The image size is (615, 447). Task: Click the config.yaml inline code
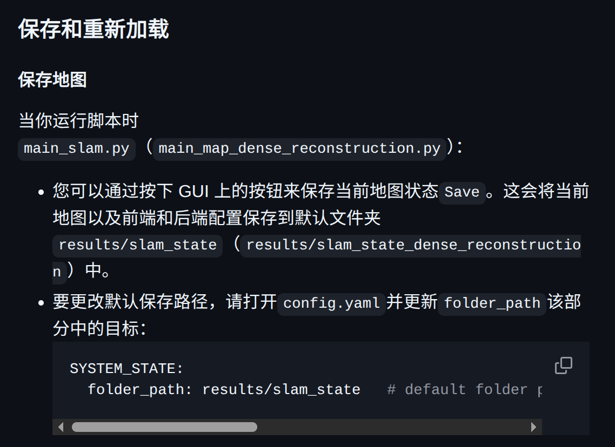pos(331,303)
